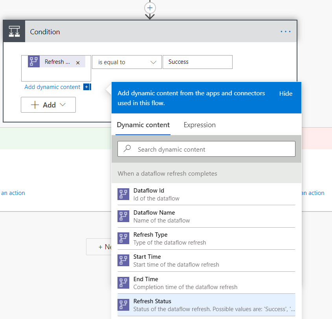
Task: Click the Add dynamic content link
Action: (x=52, y=87)
